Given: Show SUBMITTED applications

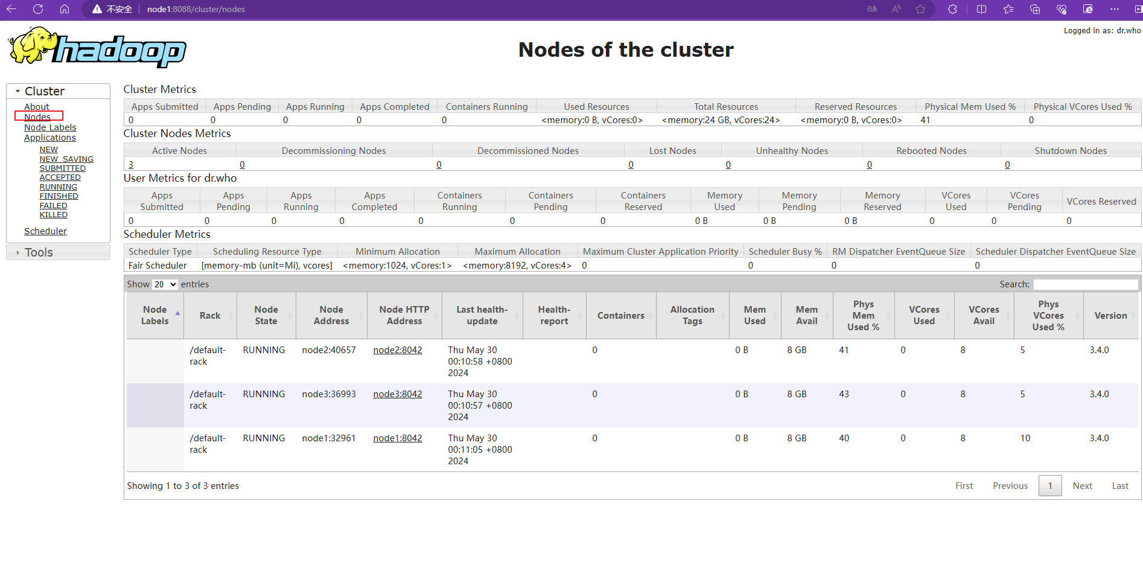Looking at the screenshot, I should click(63, 168).
